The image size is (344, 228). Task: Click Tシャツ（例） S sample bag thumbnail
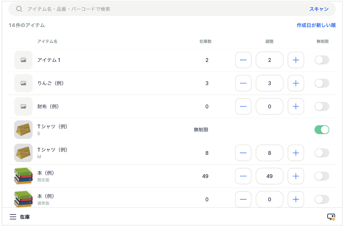click(23, 130)
